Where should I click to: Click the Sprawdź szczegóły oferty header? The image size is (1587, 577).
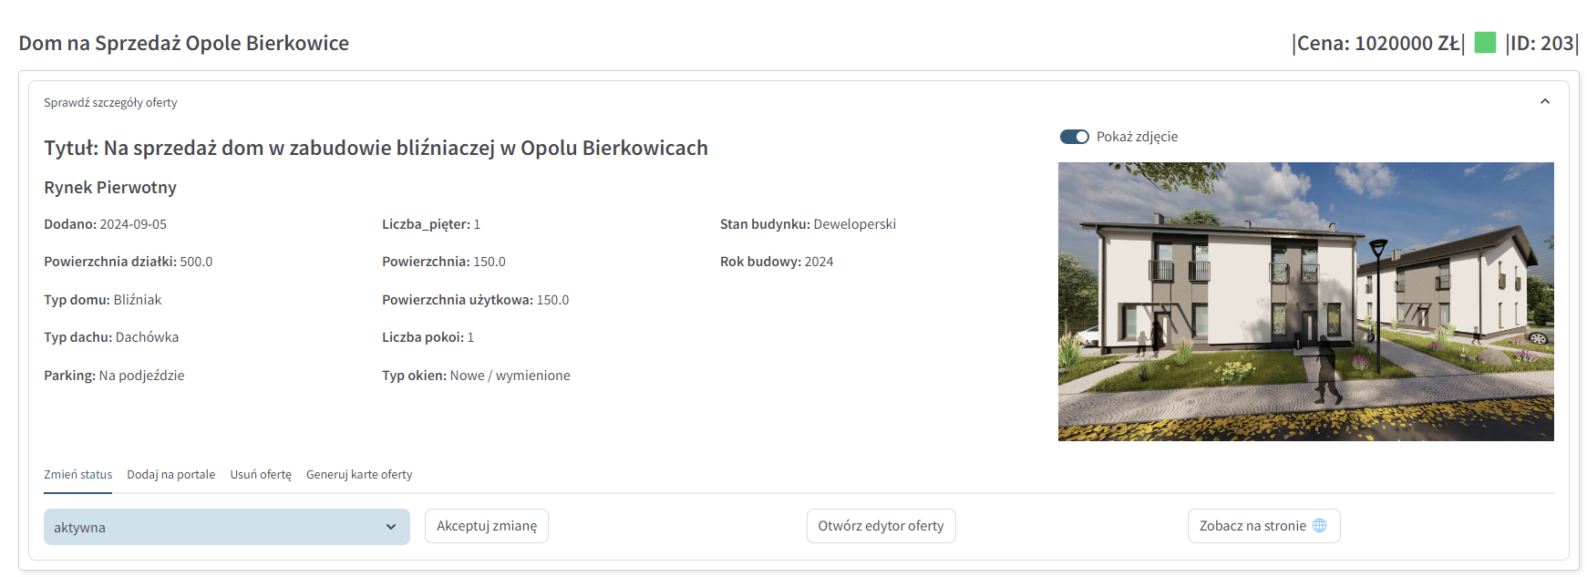(x=110, y=102)
